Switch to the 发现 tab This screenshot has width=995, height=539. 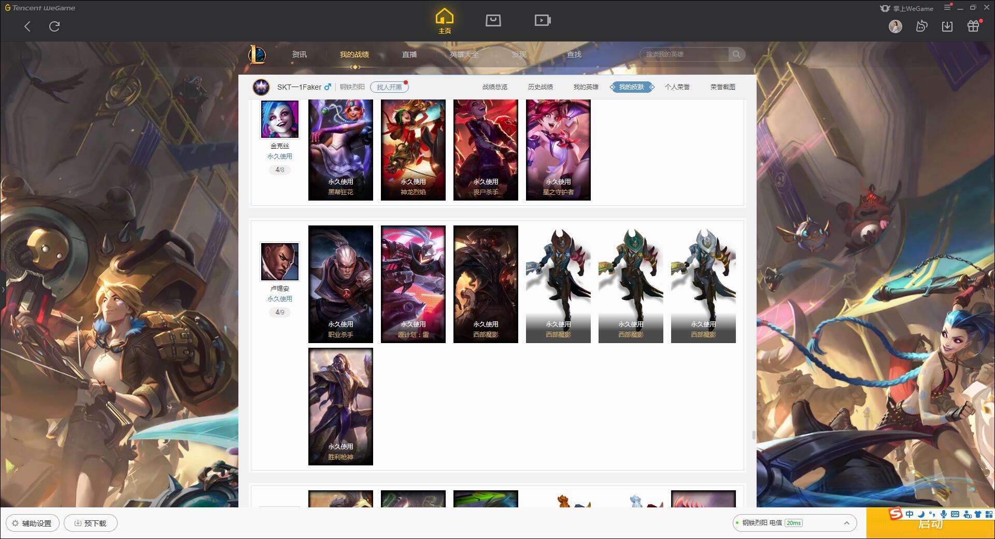coord(519,54)
